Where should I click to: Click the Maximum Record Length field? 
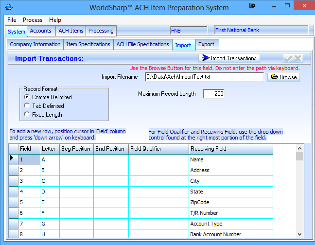[214, 94]
